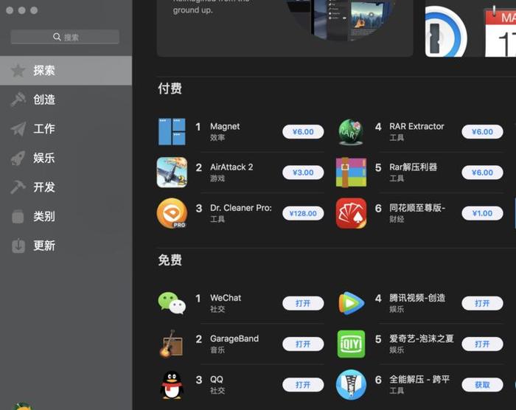The width and height of the screenshot is (516, 410).
Task: Buy Rar解压利器 for ¥6.00
Action: (x=482, y=173)
